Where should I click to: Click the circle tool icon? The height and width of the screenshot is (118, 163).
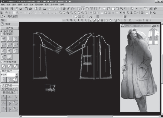tap(43, 13)
